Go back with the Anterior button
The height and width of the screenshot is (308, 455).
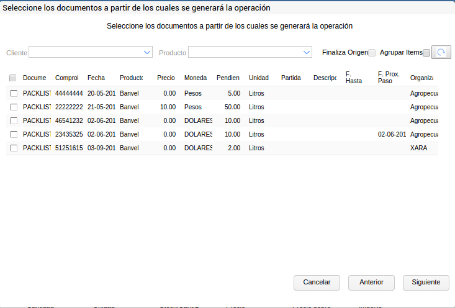371,282
